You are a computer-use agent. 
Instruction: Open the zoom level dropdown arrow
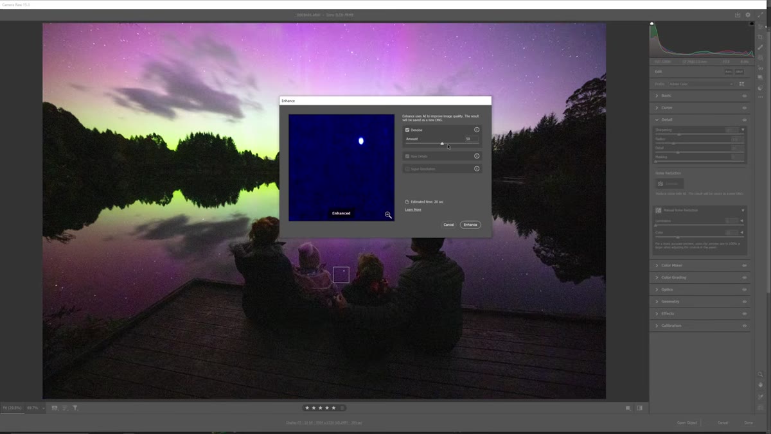click(x=44, y=408)
